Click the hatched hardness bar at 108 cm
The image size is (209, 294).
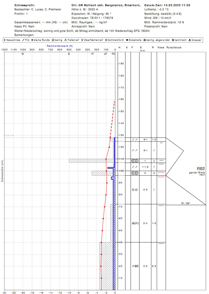point(92,161)
